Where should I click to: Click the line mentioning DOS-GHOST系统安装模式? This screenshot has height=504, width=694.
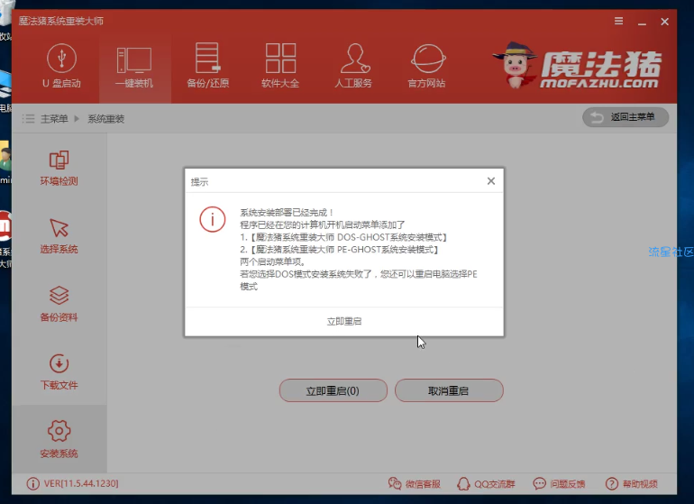(x=343, y=237)
